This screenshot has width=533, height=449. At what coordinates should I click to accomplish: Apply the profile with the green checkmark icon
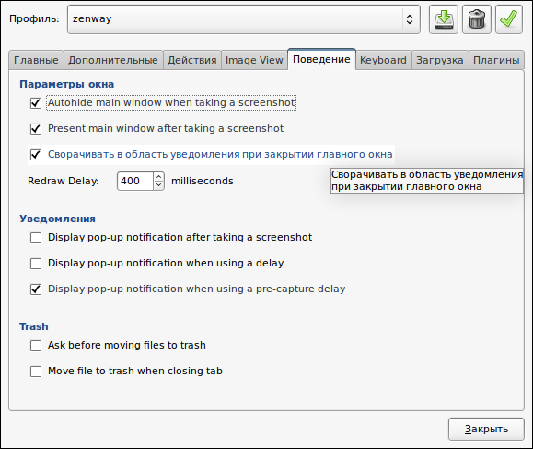(x=509, y=19)
